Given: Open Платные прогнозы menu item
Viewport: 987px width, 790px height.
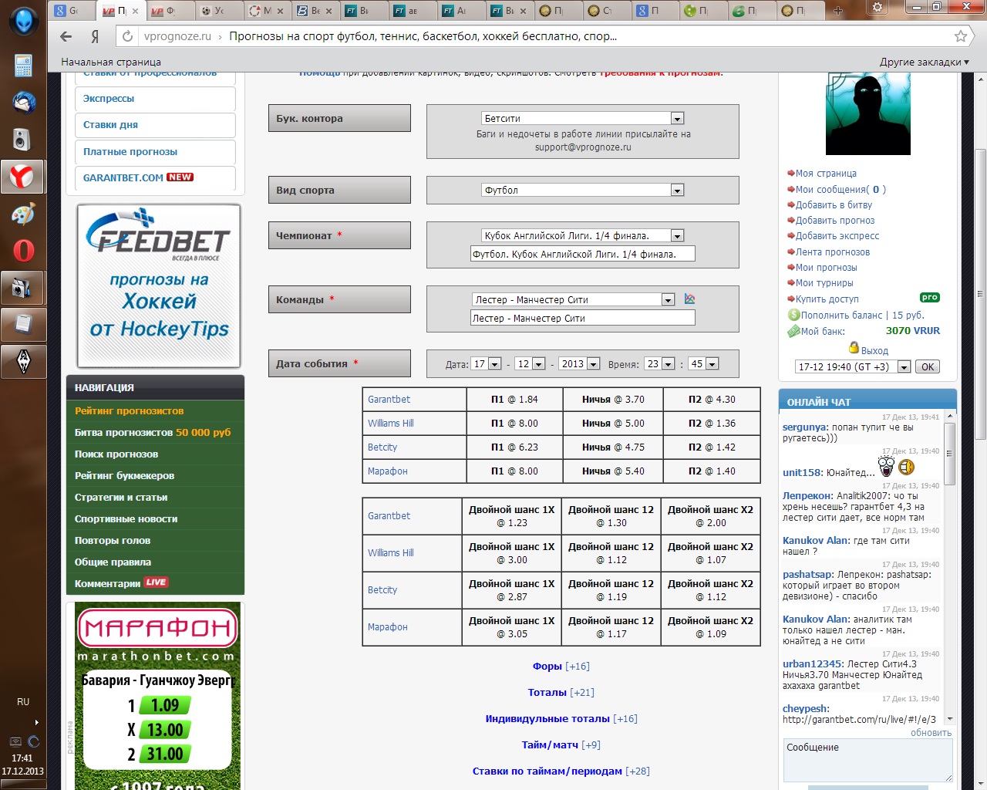Looking at the screenshot, I should tap(155, 152).
